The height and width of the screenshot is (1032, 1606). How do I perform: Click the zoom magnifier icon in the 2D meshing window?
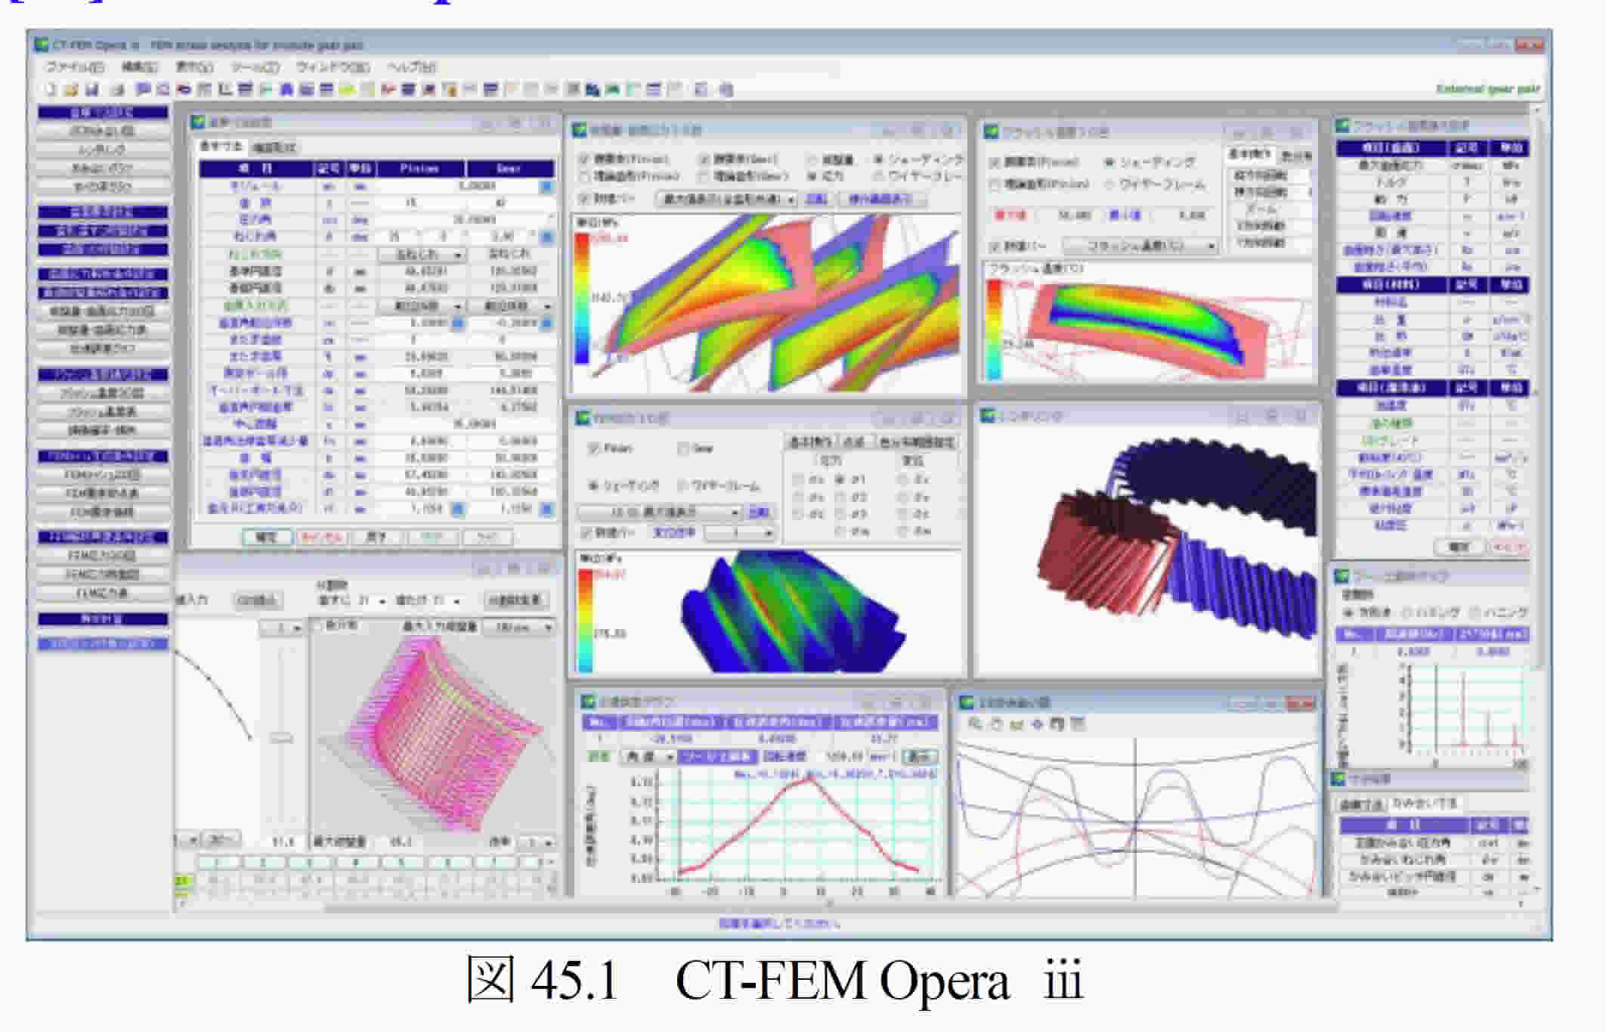975,724
